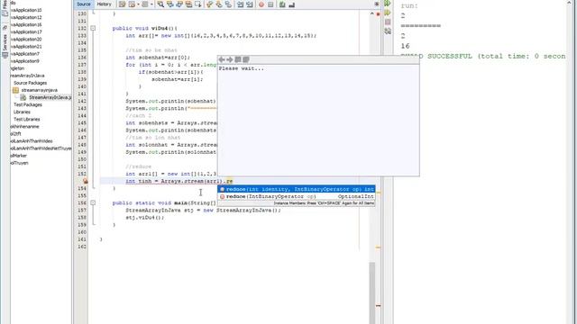This screenshot has width=577, height=324.
Task: Toggle Bookmark on current line
Action: click(x=228, y=4)
